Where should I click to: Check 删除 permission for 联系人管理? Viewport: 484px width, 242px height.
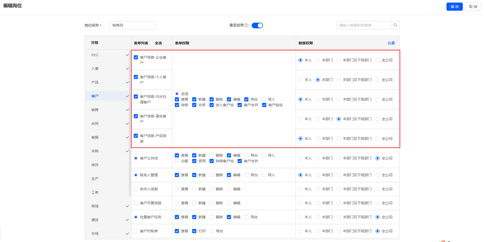211,175
